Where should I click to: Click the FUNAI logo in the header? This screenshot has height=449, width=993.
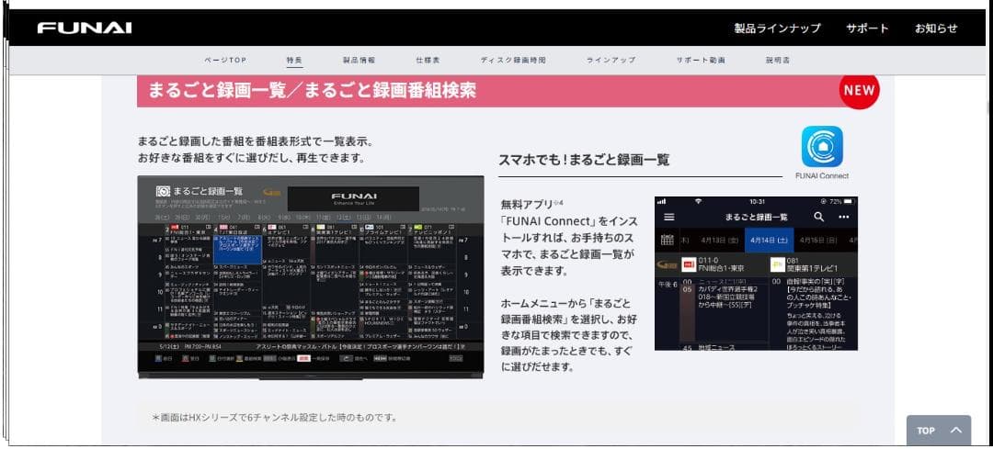pos(85,28)
